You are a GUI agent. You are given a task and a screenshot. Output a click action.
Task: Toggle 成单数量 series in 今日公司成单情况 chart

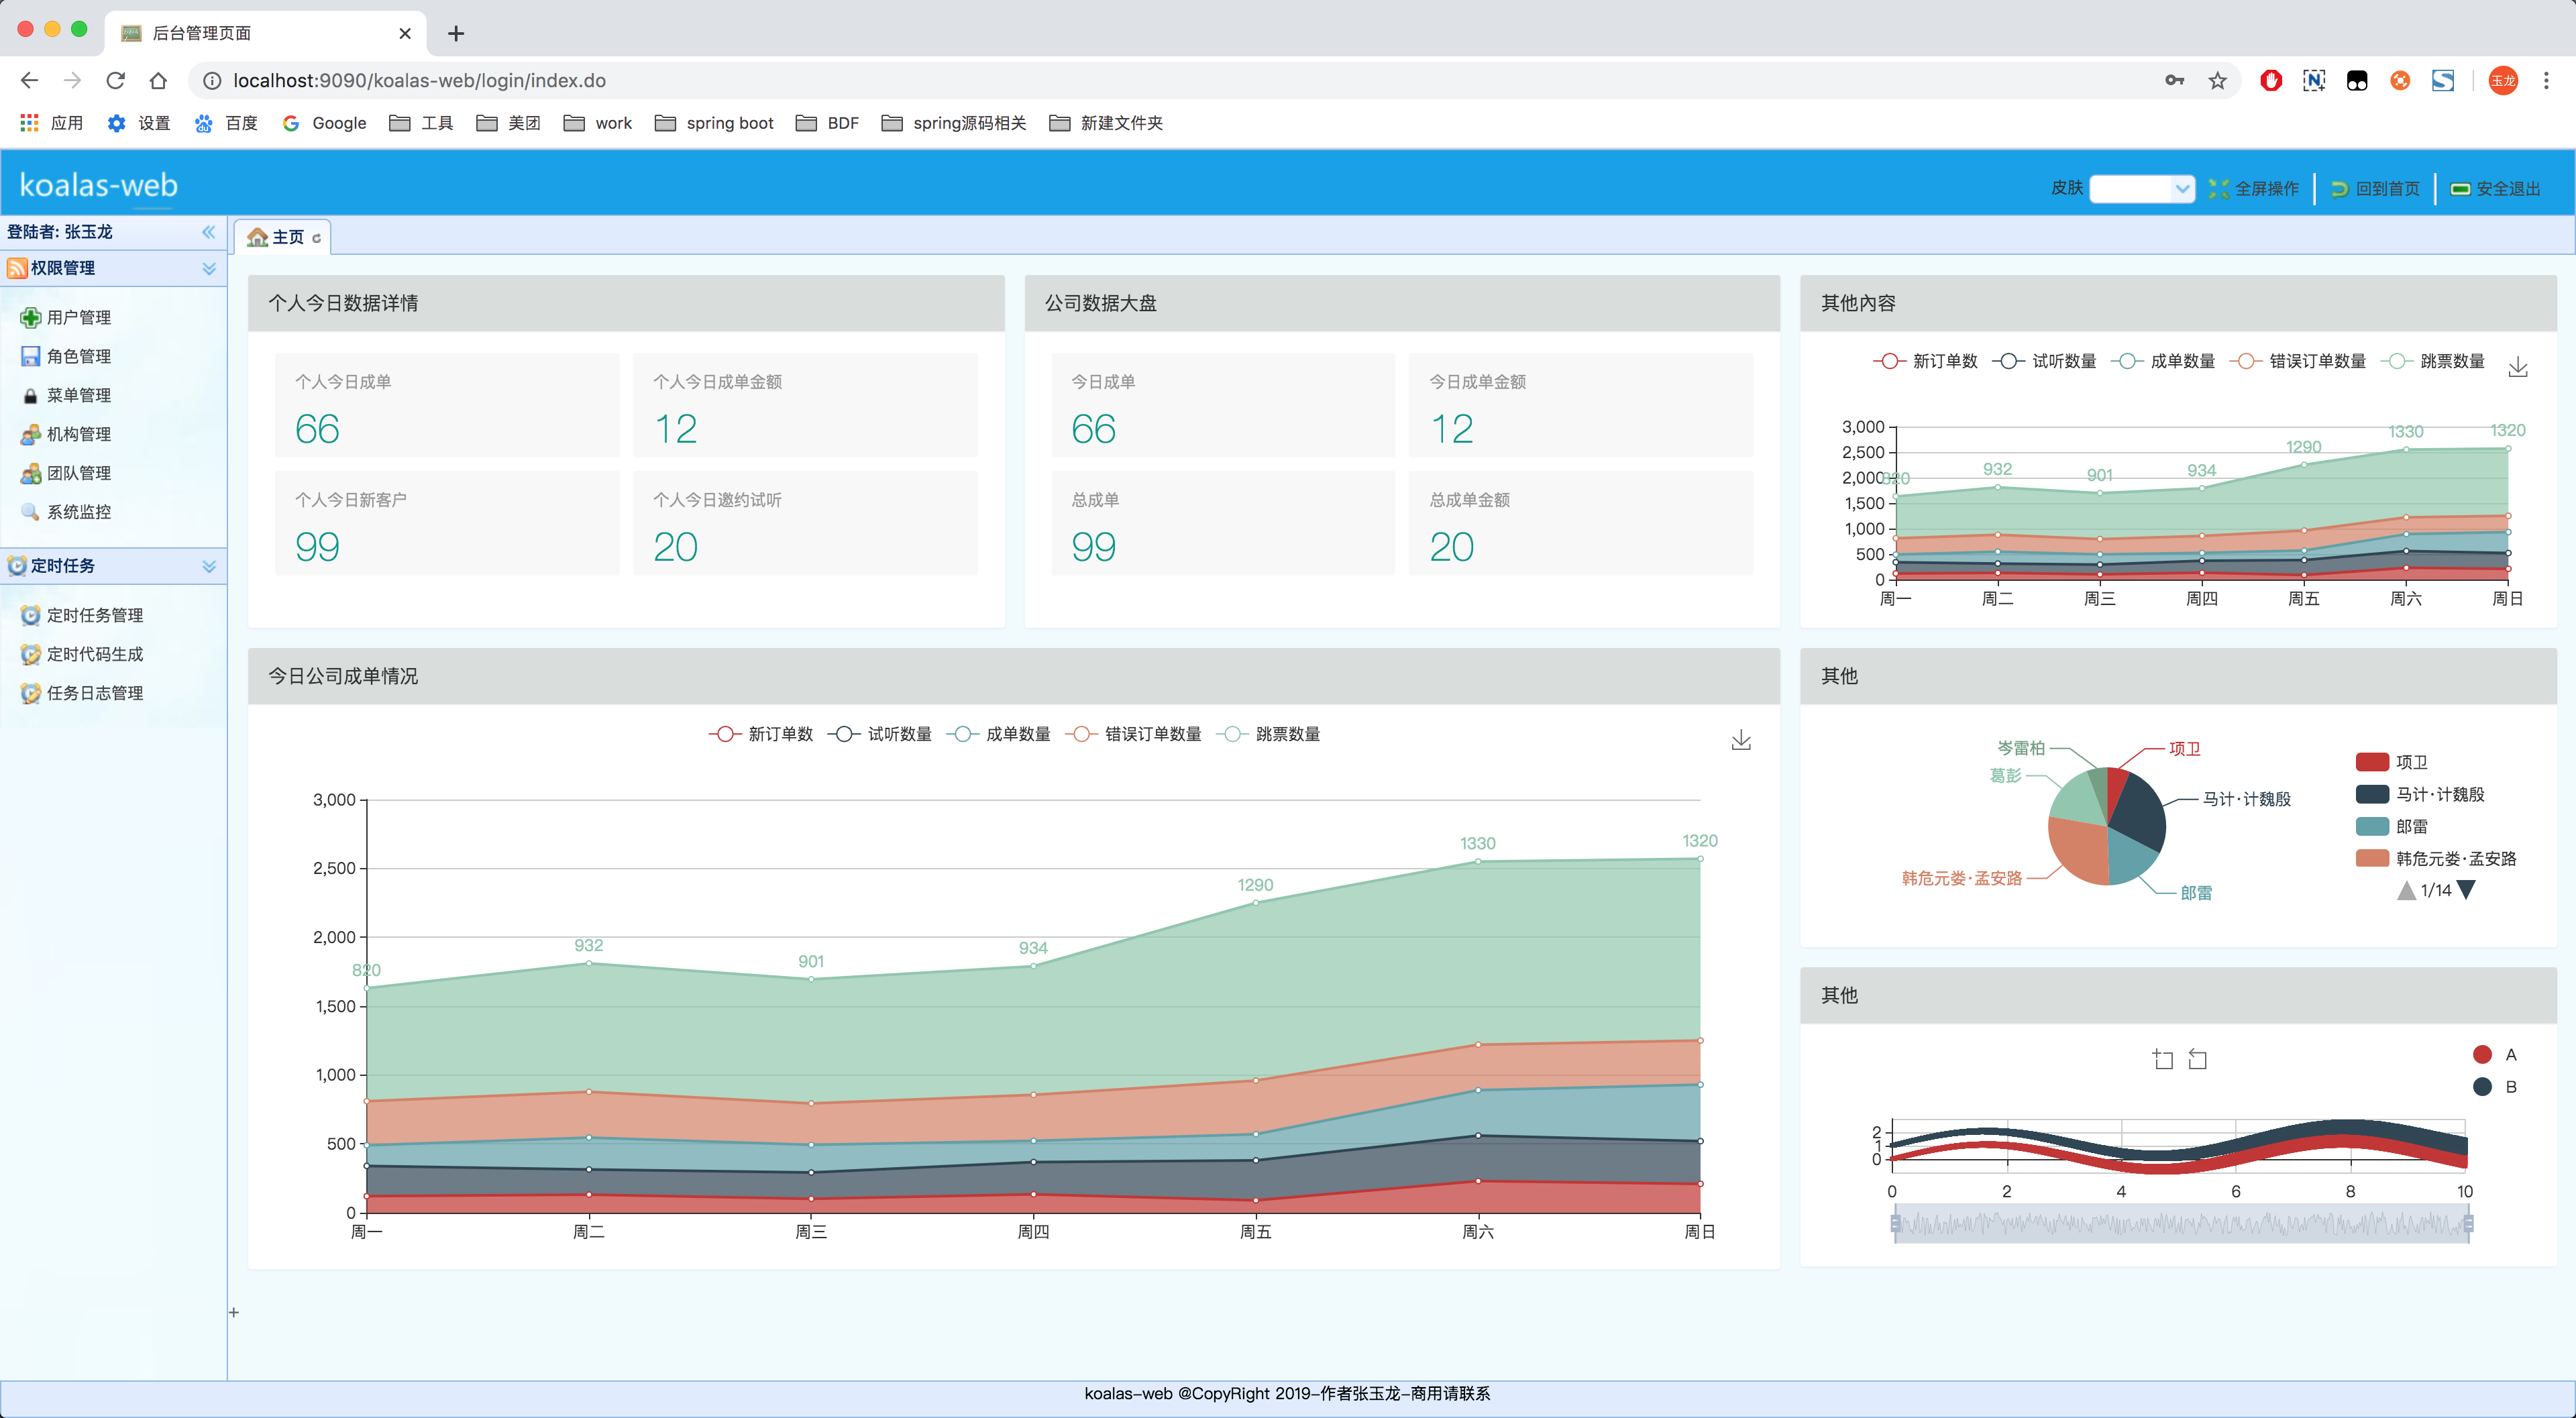[x=999, y=734]
